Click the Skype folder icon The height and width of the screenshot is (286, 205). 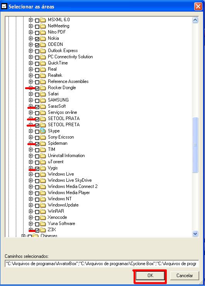(43, 130)
